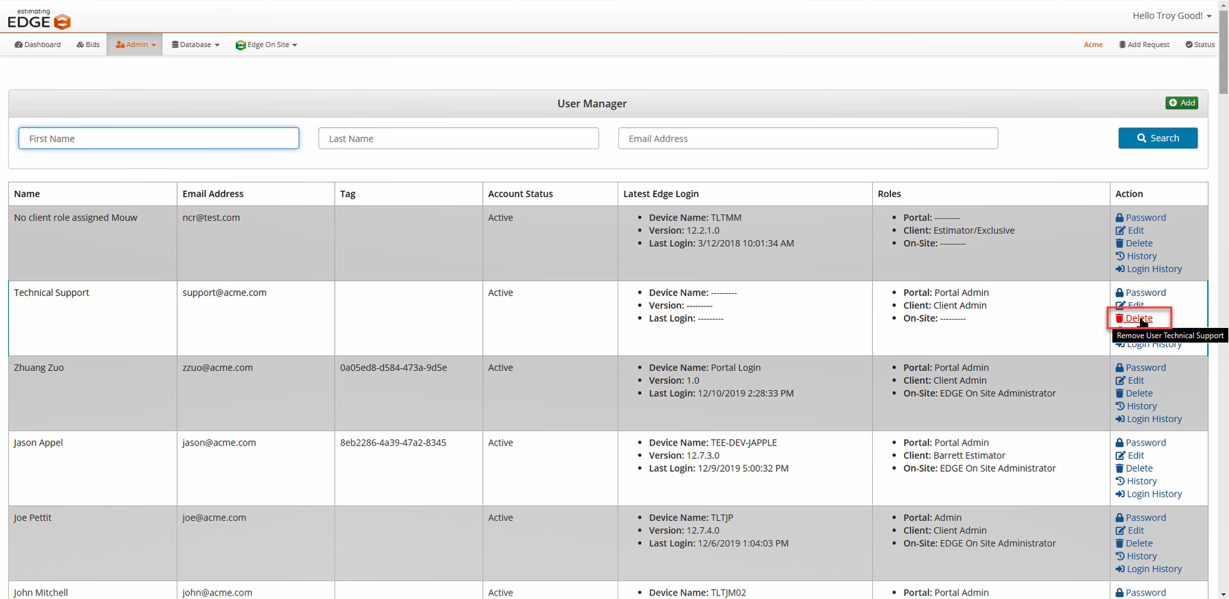1229x599 pixels.
Task: Open Login History for No client role Mouw
Action: tap(1148, 269)
